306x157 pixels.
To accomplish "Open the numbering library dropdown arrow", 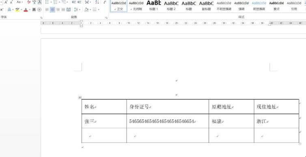I will click(x=59, y=2).
